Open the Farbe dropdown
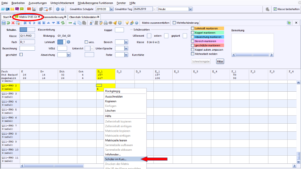Viewport: 301px width, 169px height. click(x=126, y=55)
